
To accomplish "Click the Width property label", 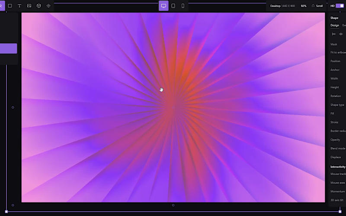I will pos(334,78).
